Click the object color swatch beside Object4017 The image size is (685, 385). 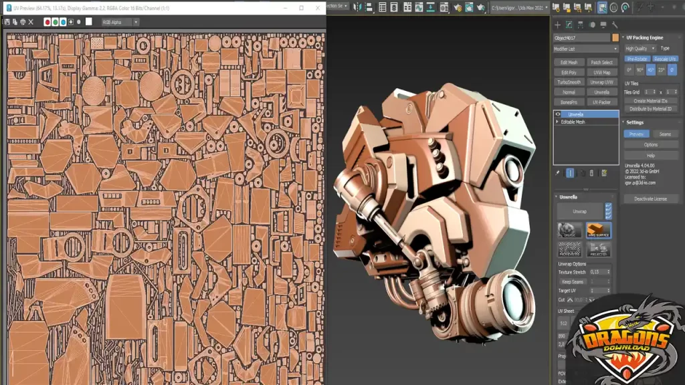[x=614, y=37]
